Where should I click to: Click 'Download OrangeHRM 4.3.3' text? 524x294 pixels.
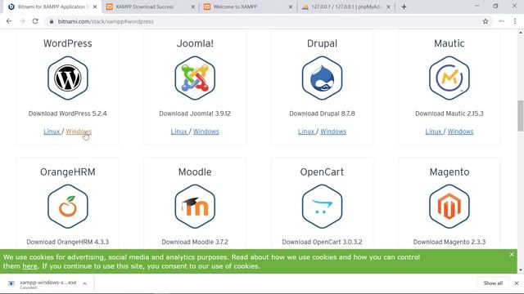point(67,242)
